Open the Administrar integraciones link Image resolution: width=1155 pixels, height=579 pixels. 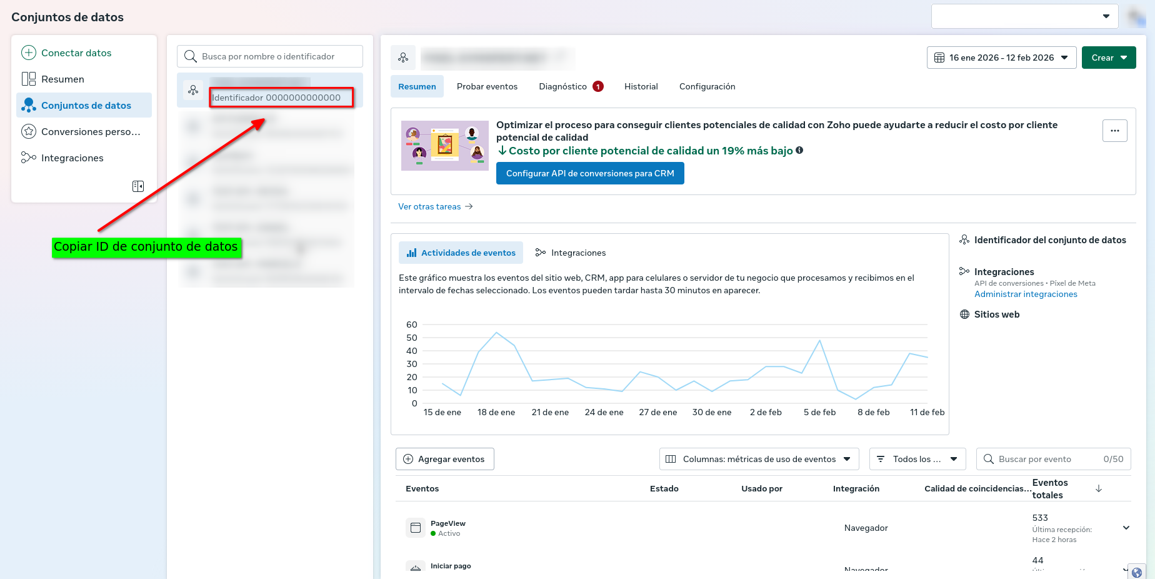[x=1026, y=294]
